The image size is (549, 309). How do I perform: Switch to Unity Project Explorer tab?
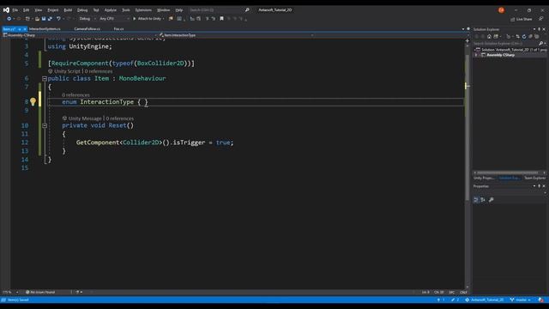pos(484,178)
